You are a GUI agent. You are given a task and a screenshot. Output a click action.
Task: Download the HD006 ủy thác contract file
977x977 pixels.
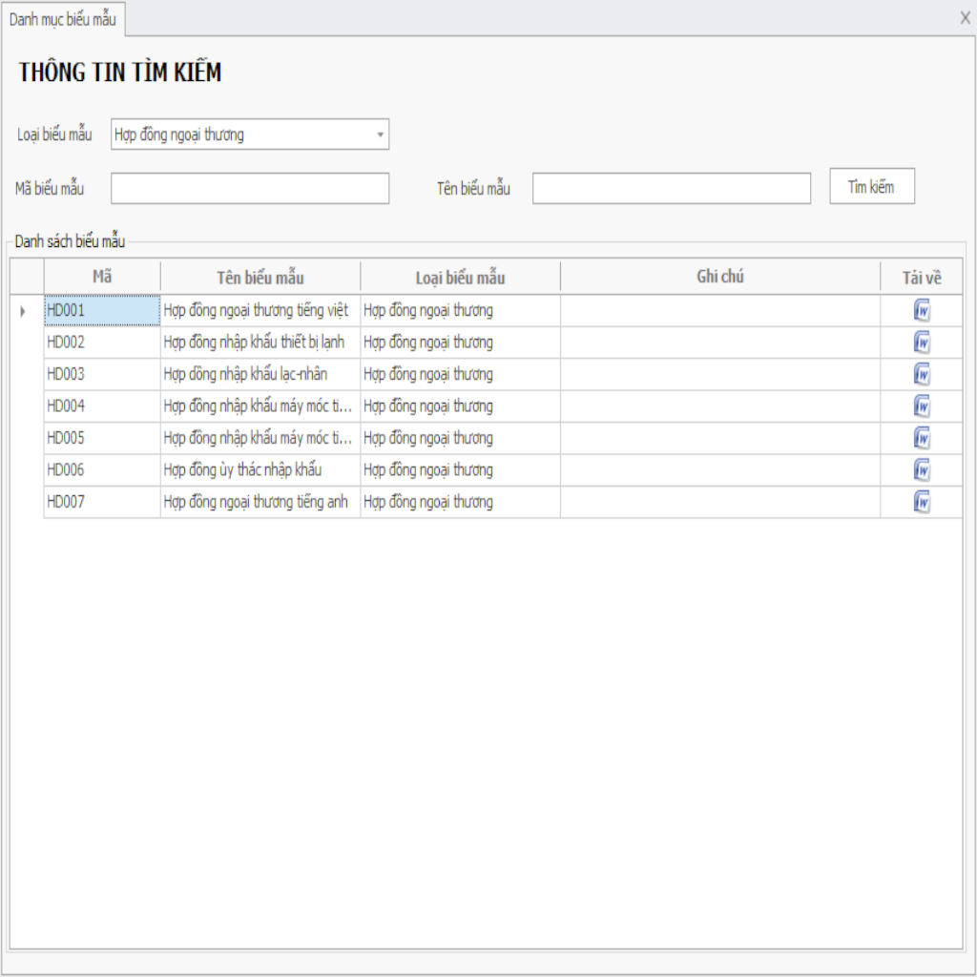[922, 470]
